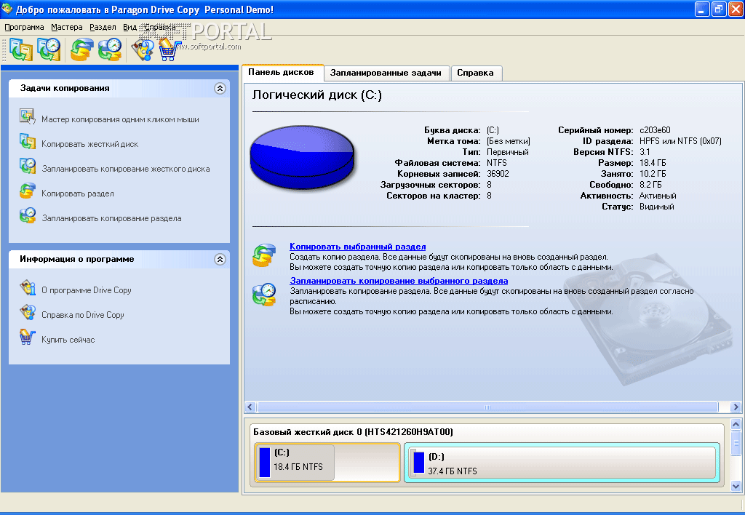This screenshot has height=515, width=745.
Task: Click Запланировать копирование раздела in sidebar
Action: click(x=111, y=218)
